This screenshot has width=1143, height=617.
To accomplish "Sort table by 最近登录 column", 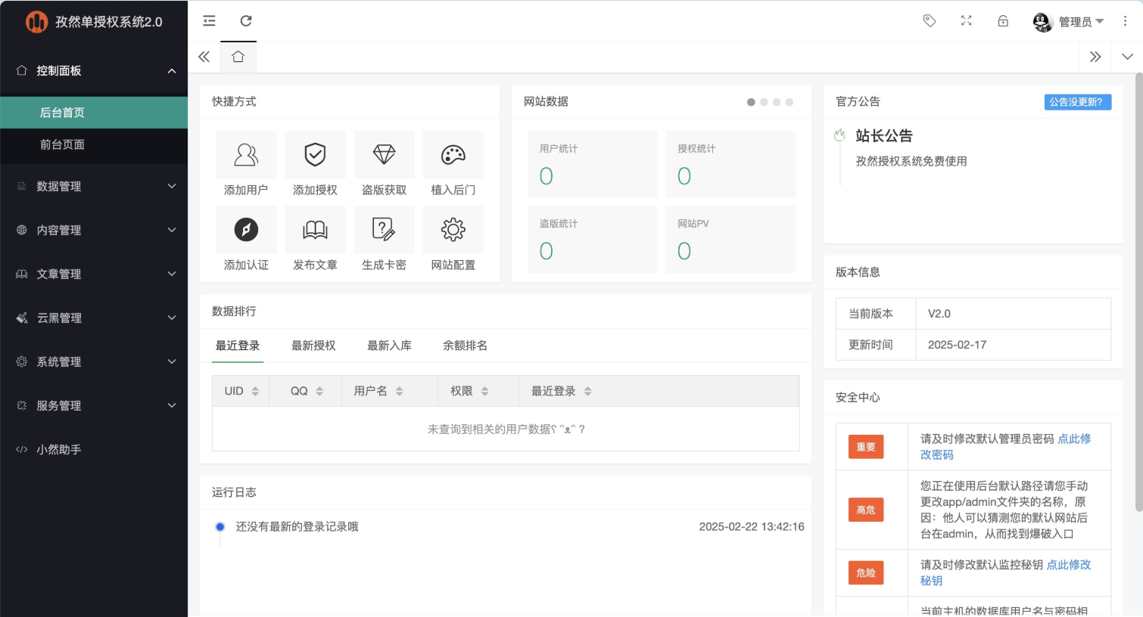I will [588, 391].
